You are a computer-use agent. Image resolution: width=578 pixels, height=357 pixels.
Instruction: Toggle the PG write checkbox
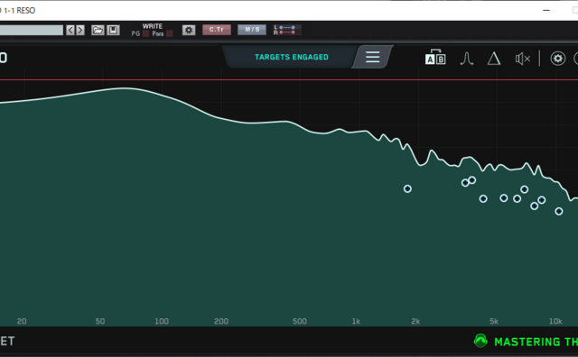point(146,34)
